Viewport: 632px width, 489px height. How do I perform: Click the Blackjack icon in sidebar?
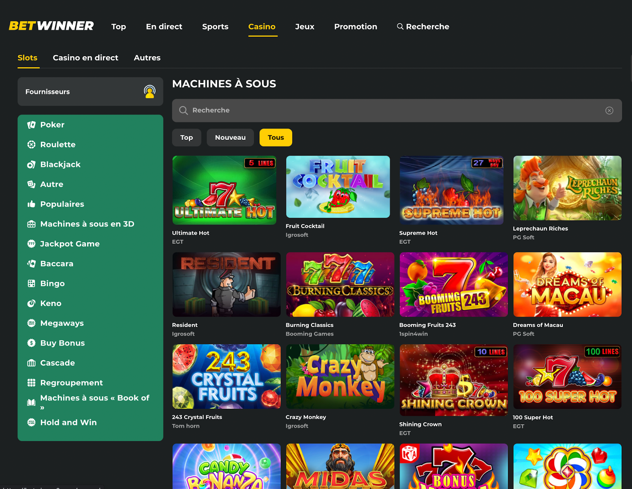(x=31, y=164)
